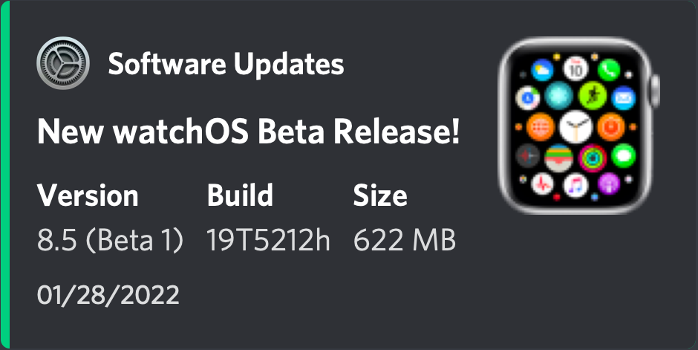Click the build number 19T5212h
Screen dimensions: 698x350
pyautogui.click(x=268, y=241)
